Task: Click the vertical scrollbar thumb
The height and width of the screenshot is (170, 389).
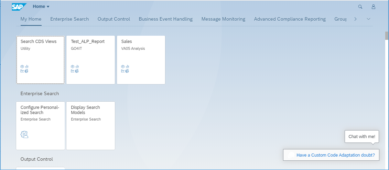Action: click(x=387, y=36)
